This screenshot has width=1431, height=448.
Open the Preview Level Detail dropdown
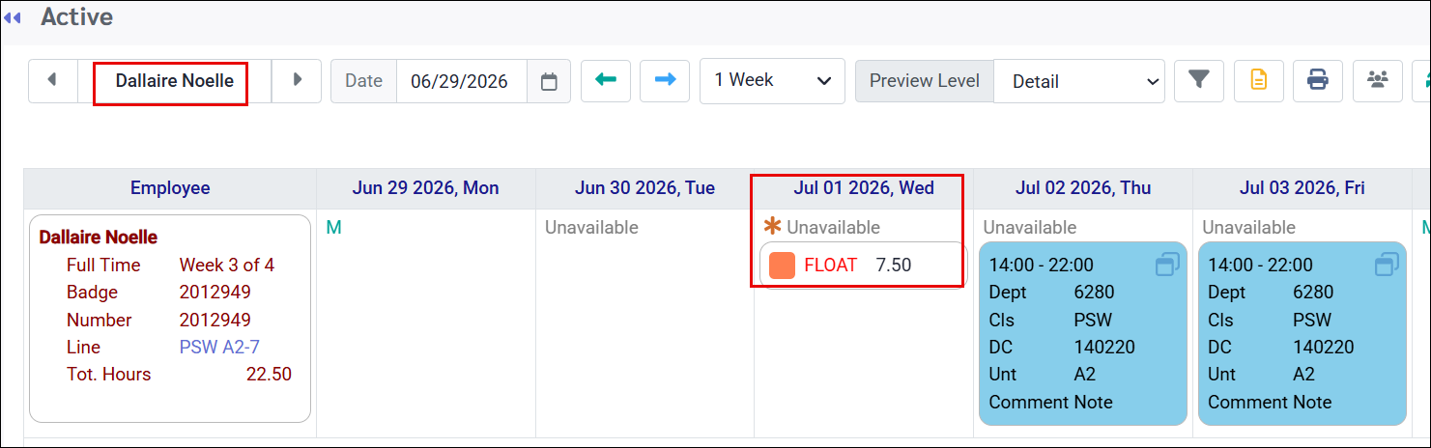coord(1079,81)
